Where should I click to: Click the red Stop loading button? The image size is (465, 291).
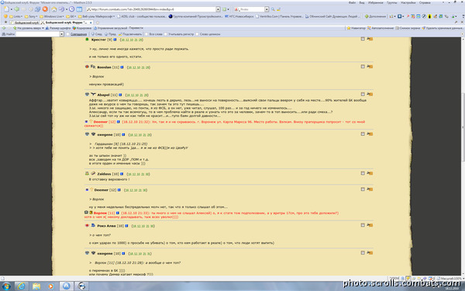click(45, 9)
